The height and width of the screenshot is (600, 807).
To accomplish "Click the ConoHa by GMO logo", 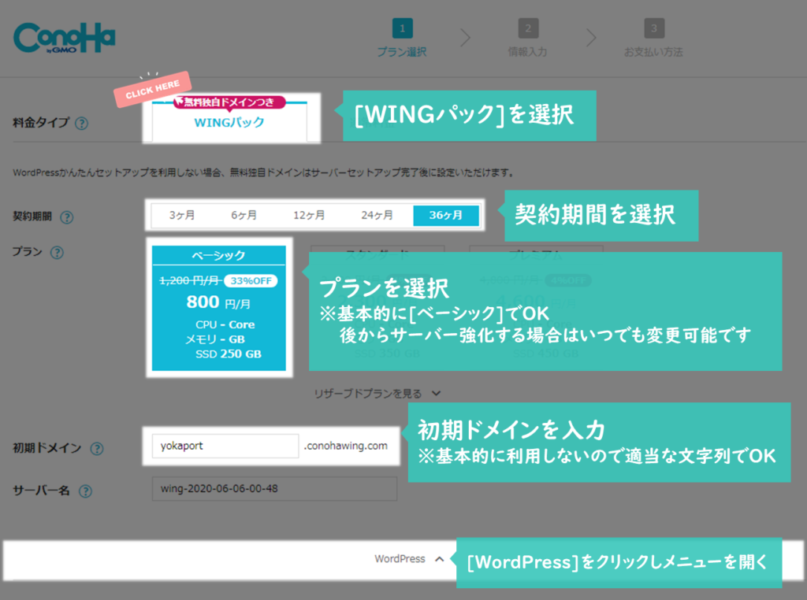I will 65,38.
